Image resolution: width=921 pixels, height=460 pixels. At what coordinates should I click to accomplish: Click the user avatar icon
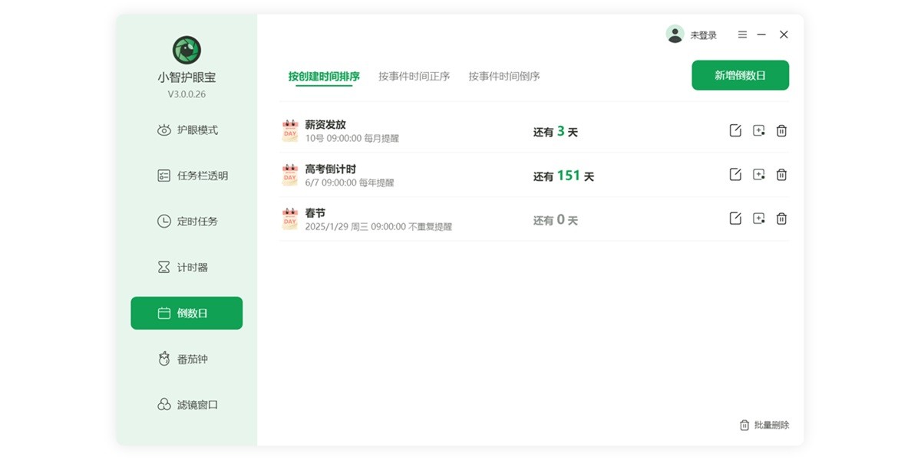[675, 34]
